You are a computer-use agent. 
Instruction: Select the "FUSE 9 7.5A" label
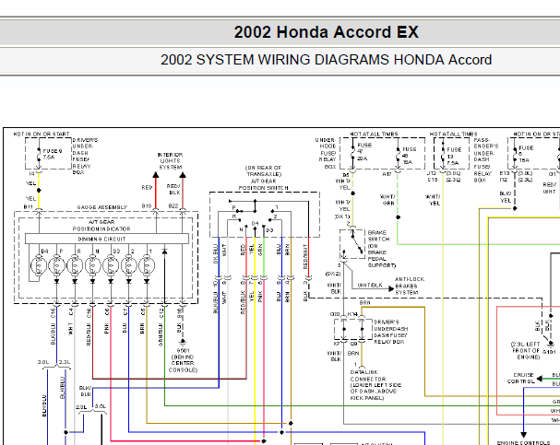(x=53, y=154)
